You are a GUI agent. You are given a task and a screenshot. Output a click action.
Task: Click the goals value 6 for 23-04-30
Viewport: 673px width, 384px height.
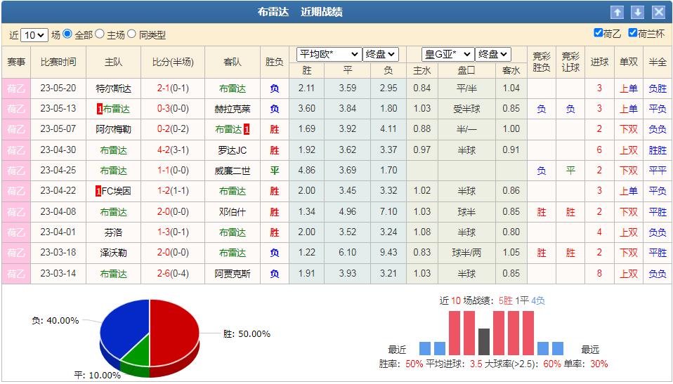coord(600,150)
